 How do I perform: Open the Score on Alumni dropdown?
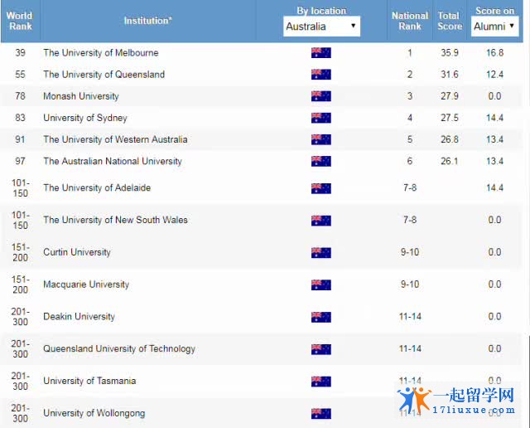pyautogui.click(x=494, y=26)
